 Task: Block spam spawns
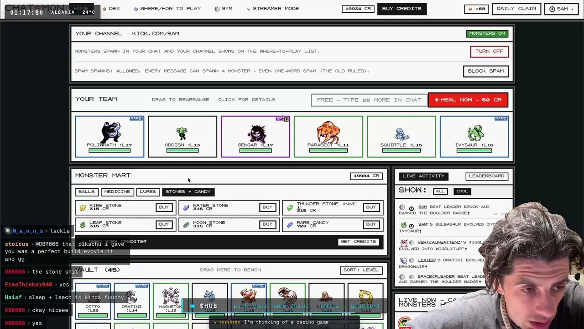coord(485,71)
